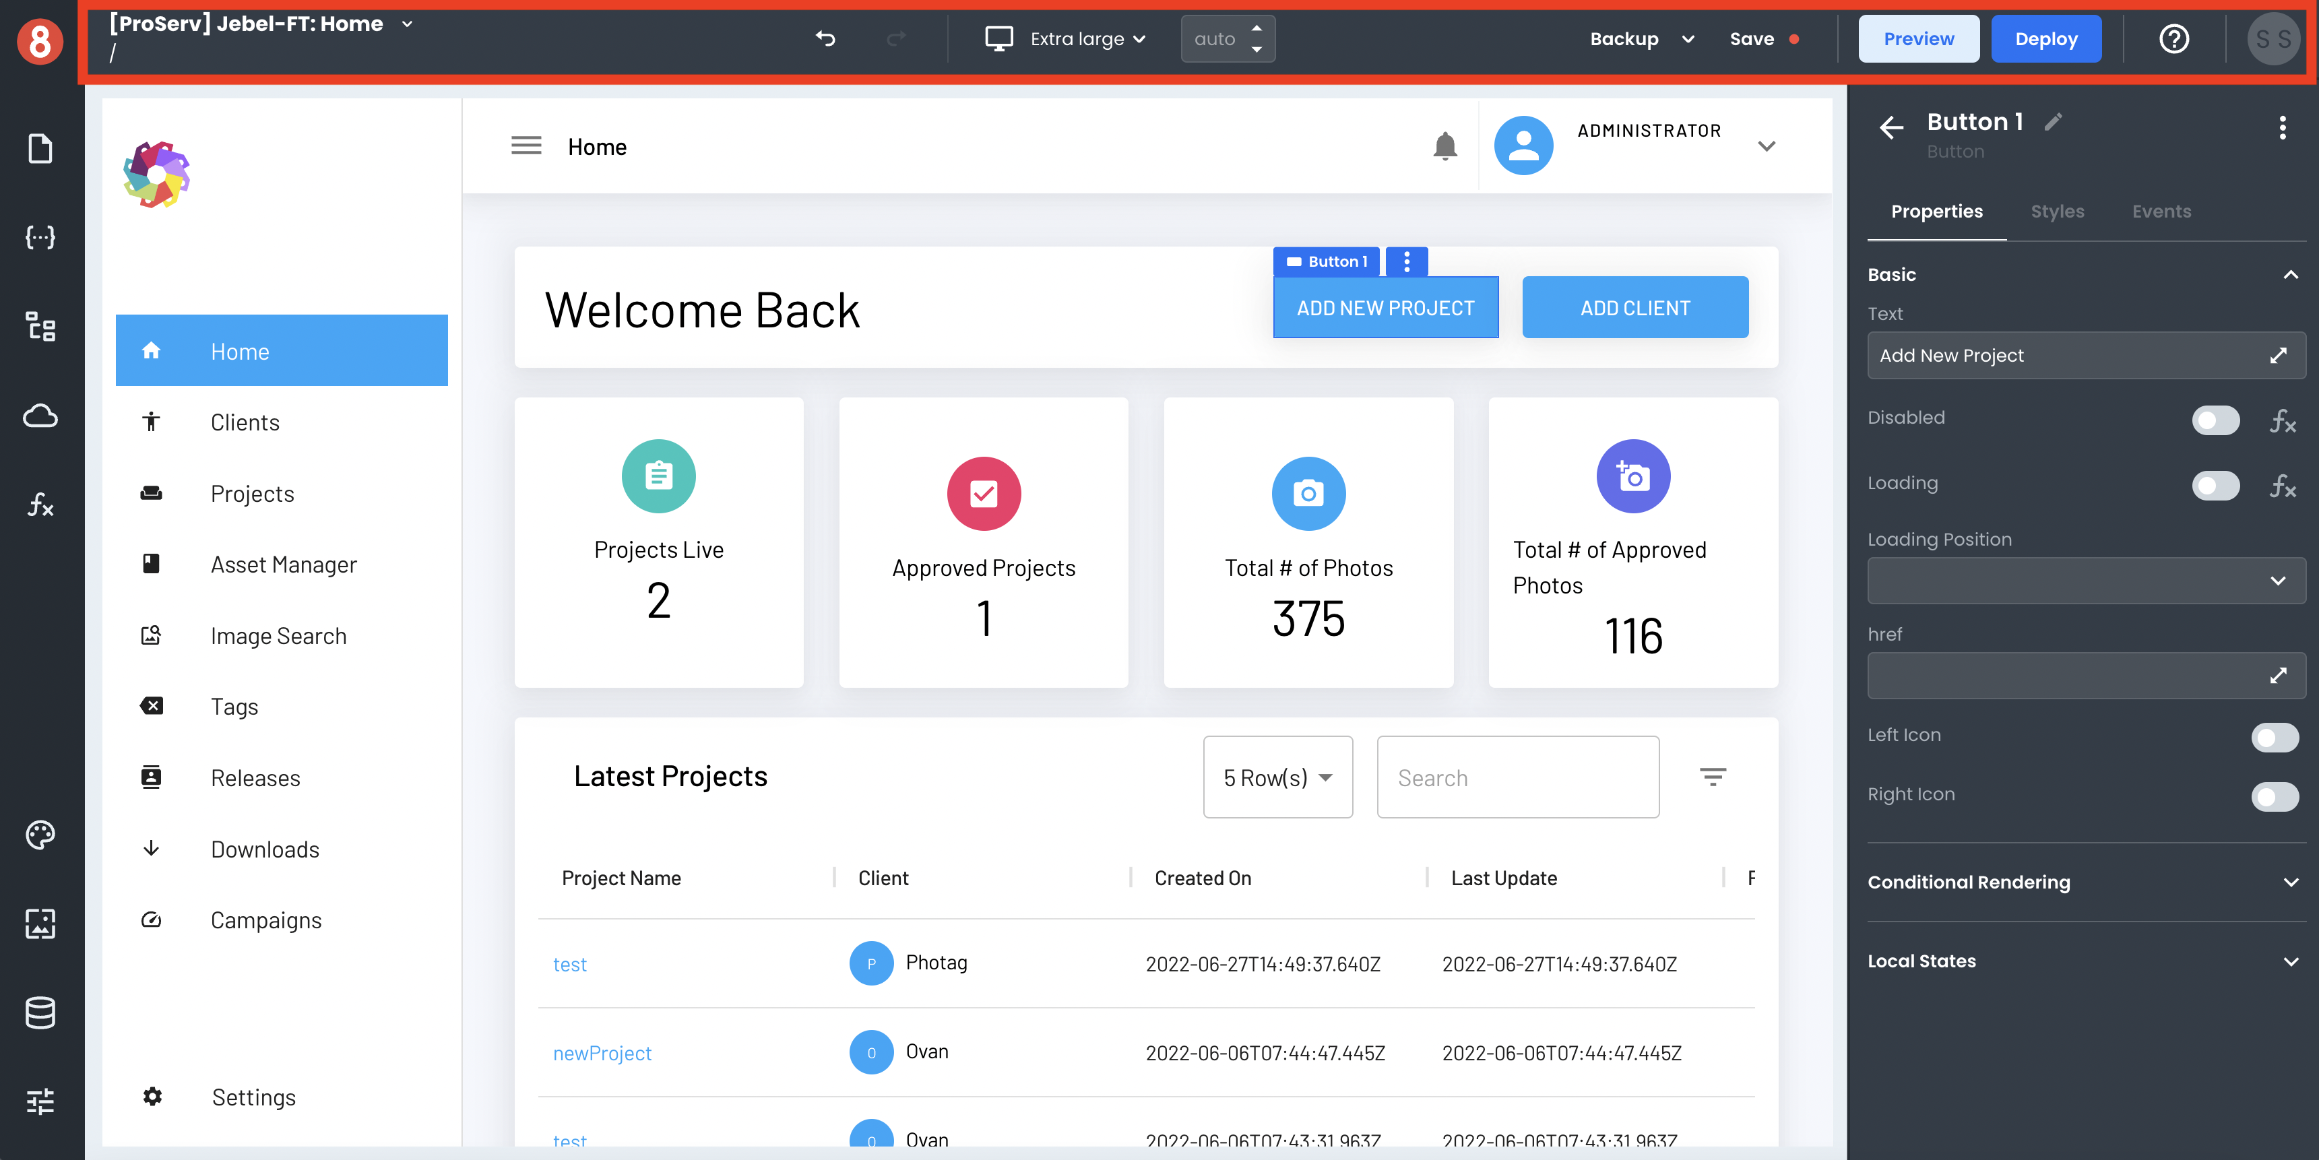Click the Settings gear icon

pos(152,1098)
